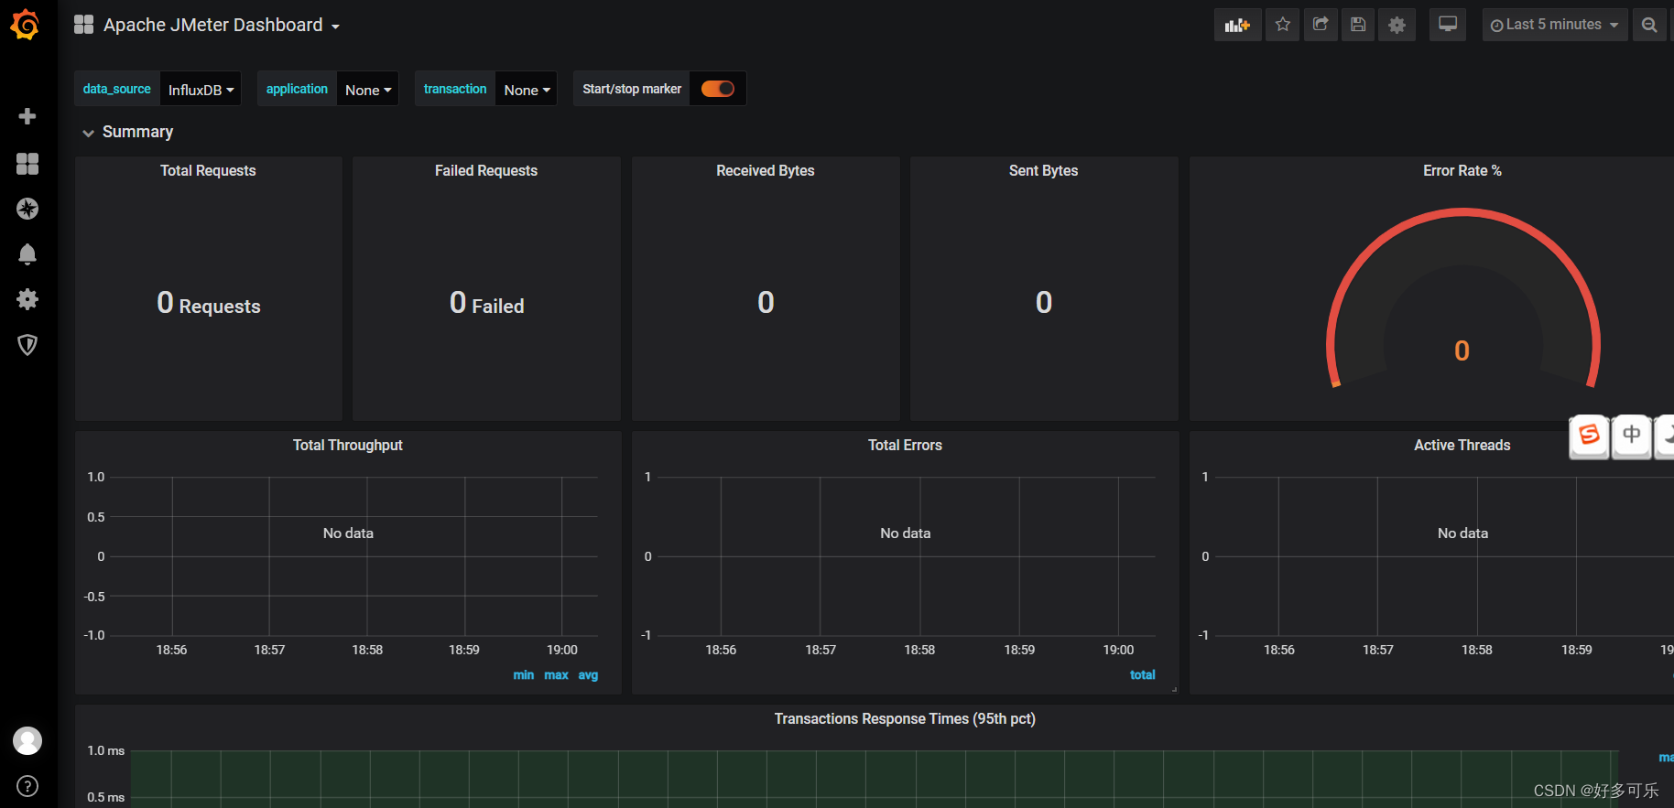Viewport: 1674px width, 808px height.
Task: Open the user profile avatar
Action: (x=27, y=740)
